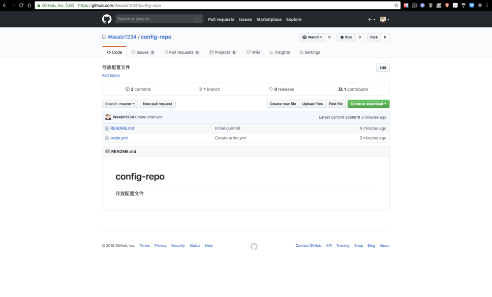Open the plus create-new dropdown
The width and height of the screenshot is (492, 297).
point(371,20)
